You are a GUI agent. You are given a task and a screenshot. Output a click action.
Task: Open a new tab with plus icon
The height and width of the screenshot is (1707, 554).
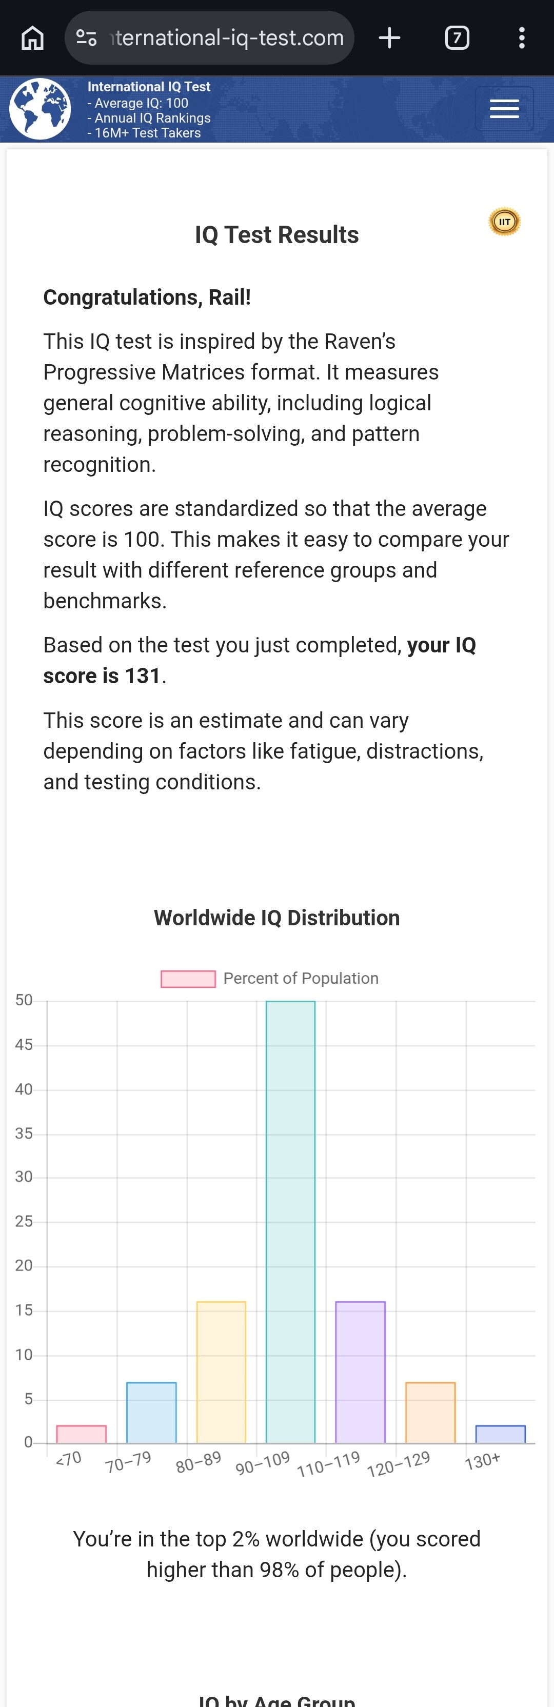point(390,38)
